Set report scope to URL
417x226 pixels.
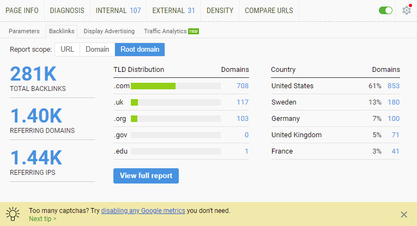[x=67, y=50]
